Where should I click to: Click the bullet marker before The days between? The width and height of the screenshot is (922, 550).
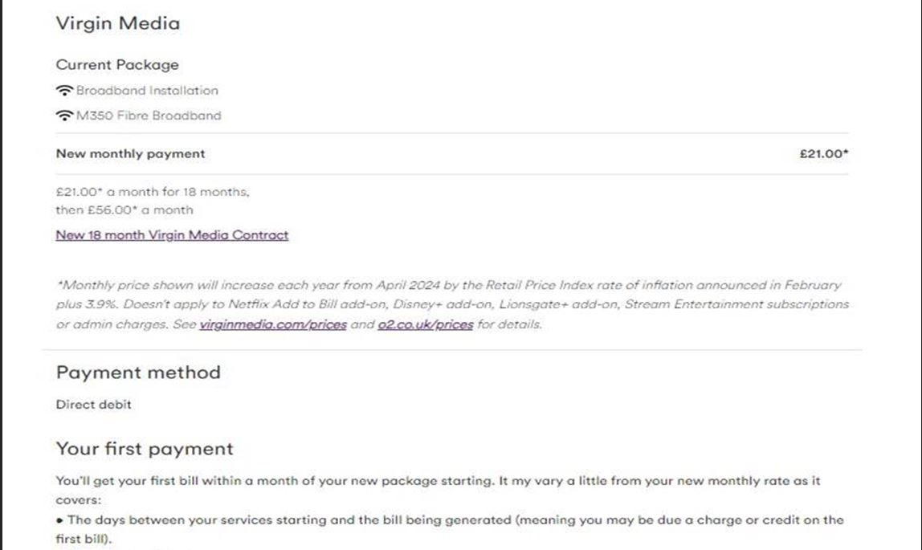[x=60, y=520]
